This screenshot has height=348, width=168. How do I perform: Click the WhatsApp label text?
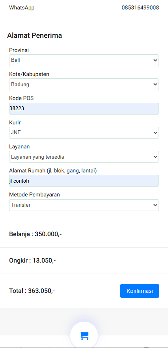click(x=22, y=8)
